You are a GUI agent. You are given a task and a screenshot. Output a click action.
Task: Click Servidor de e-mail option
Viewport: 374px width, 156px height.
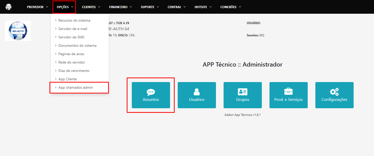tap(72, 28)
